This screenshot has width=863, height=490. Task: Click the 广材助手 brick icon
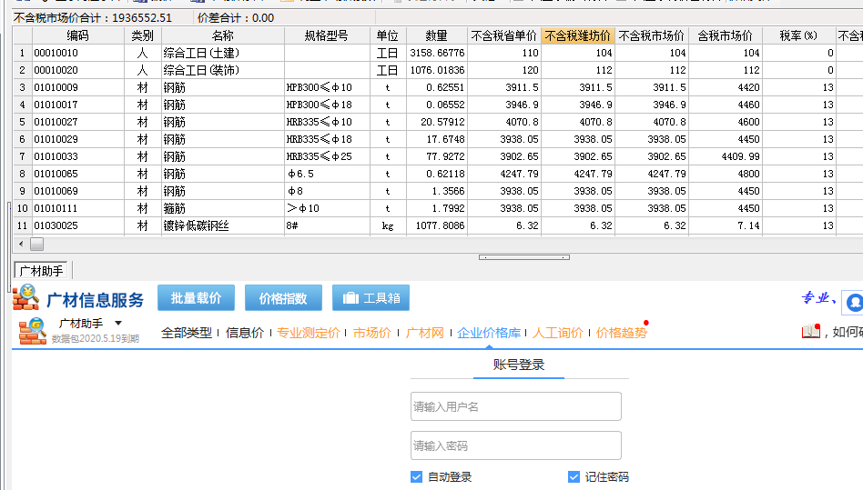pyautogui.click(x=33, y=331)
